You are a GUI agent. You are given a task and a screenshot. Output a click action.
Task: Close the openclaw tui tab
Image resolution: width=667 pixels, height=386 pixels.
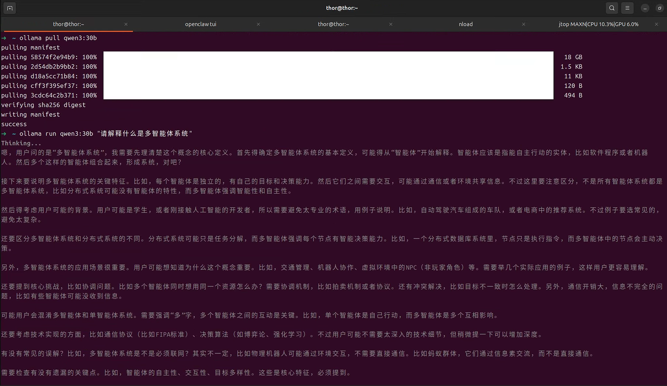tap(258, 24)
